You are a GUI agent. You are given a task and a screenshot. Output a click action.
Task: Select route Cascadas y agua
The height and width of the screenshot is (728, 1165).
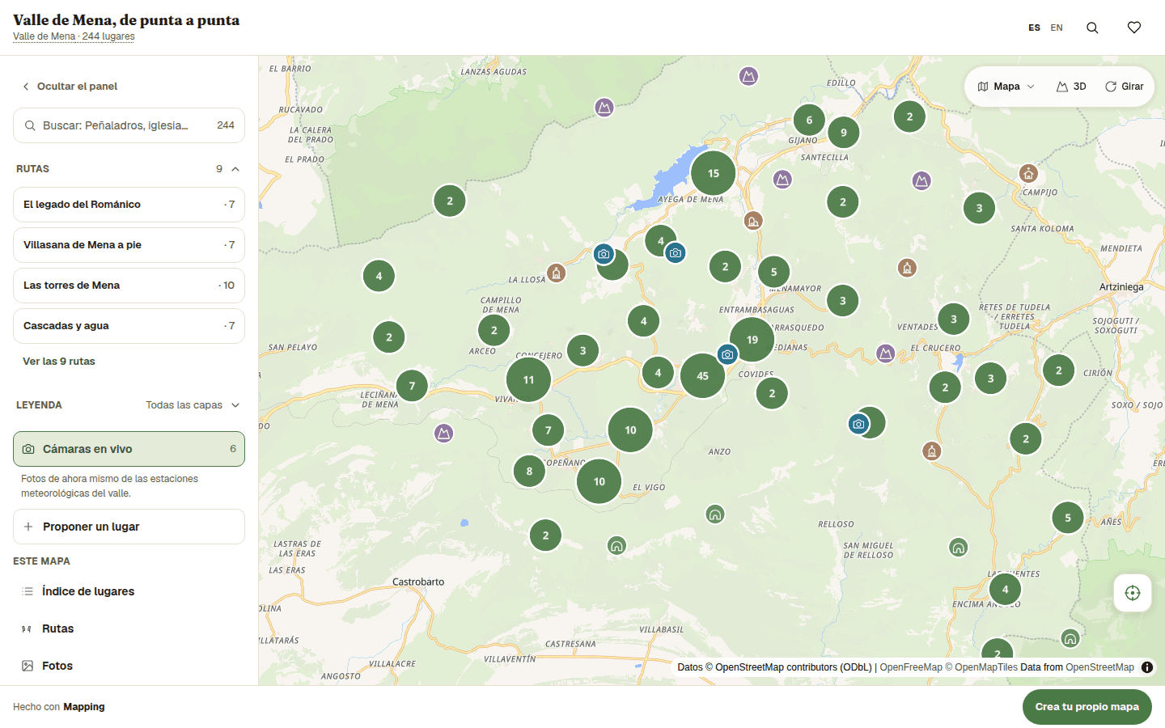[x=129, y=326]
